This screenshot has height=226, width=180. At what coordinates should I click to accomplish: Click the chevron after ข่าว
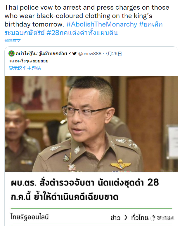coord(126,218)
